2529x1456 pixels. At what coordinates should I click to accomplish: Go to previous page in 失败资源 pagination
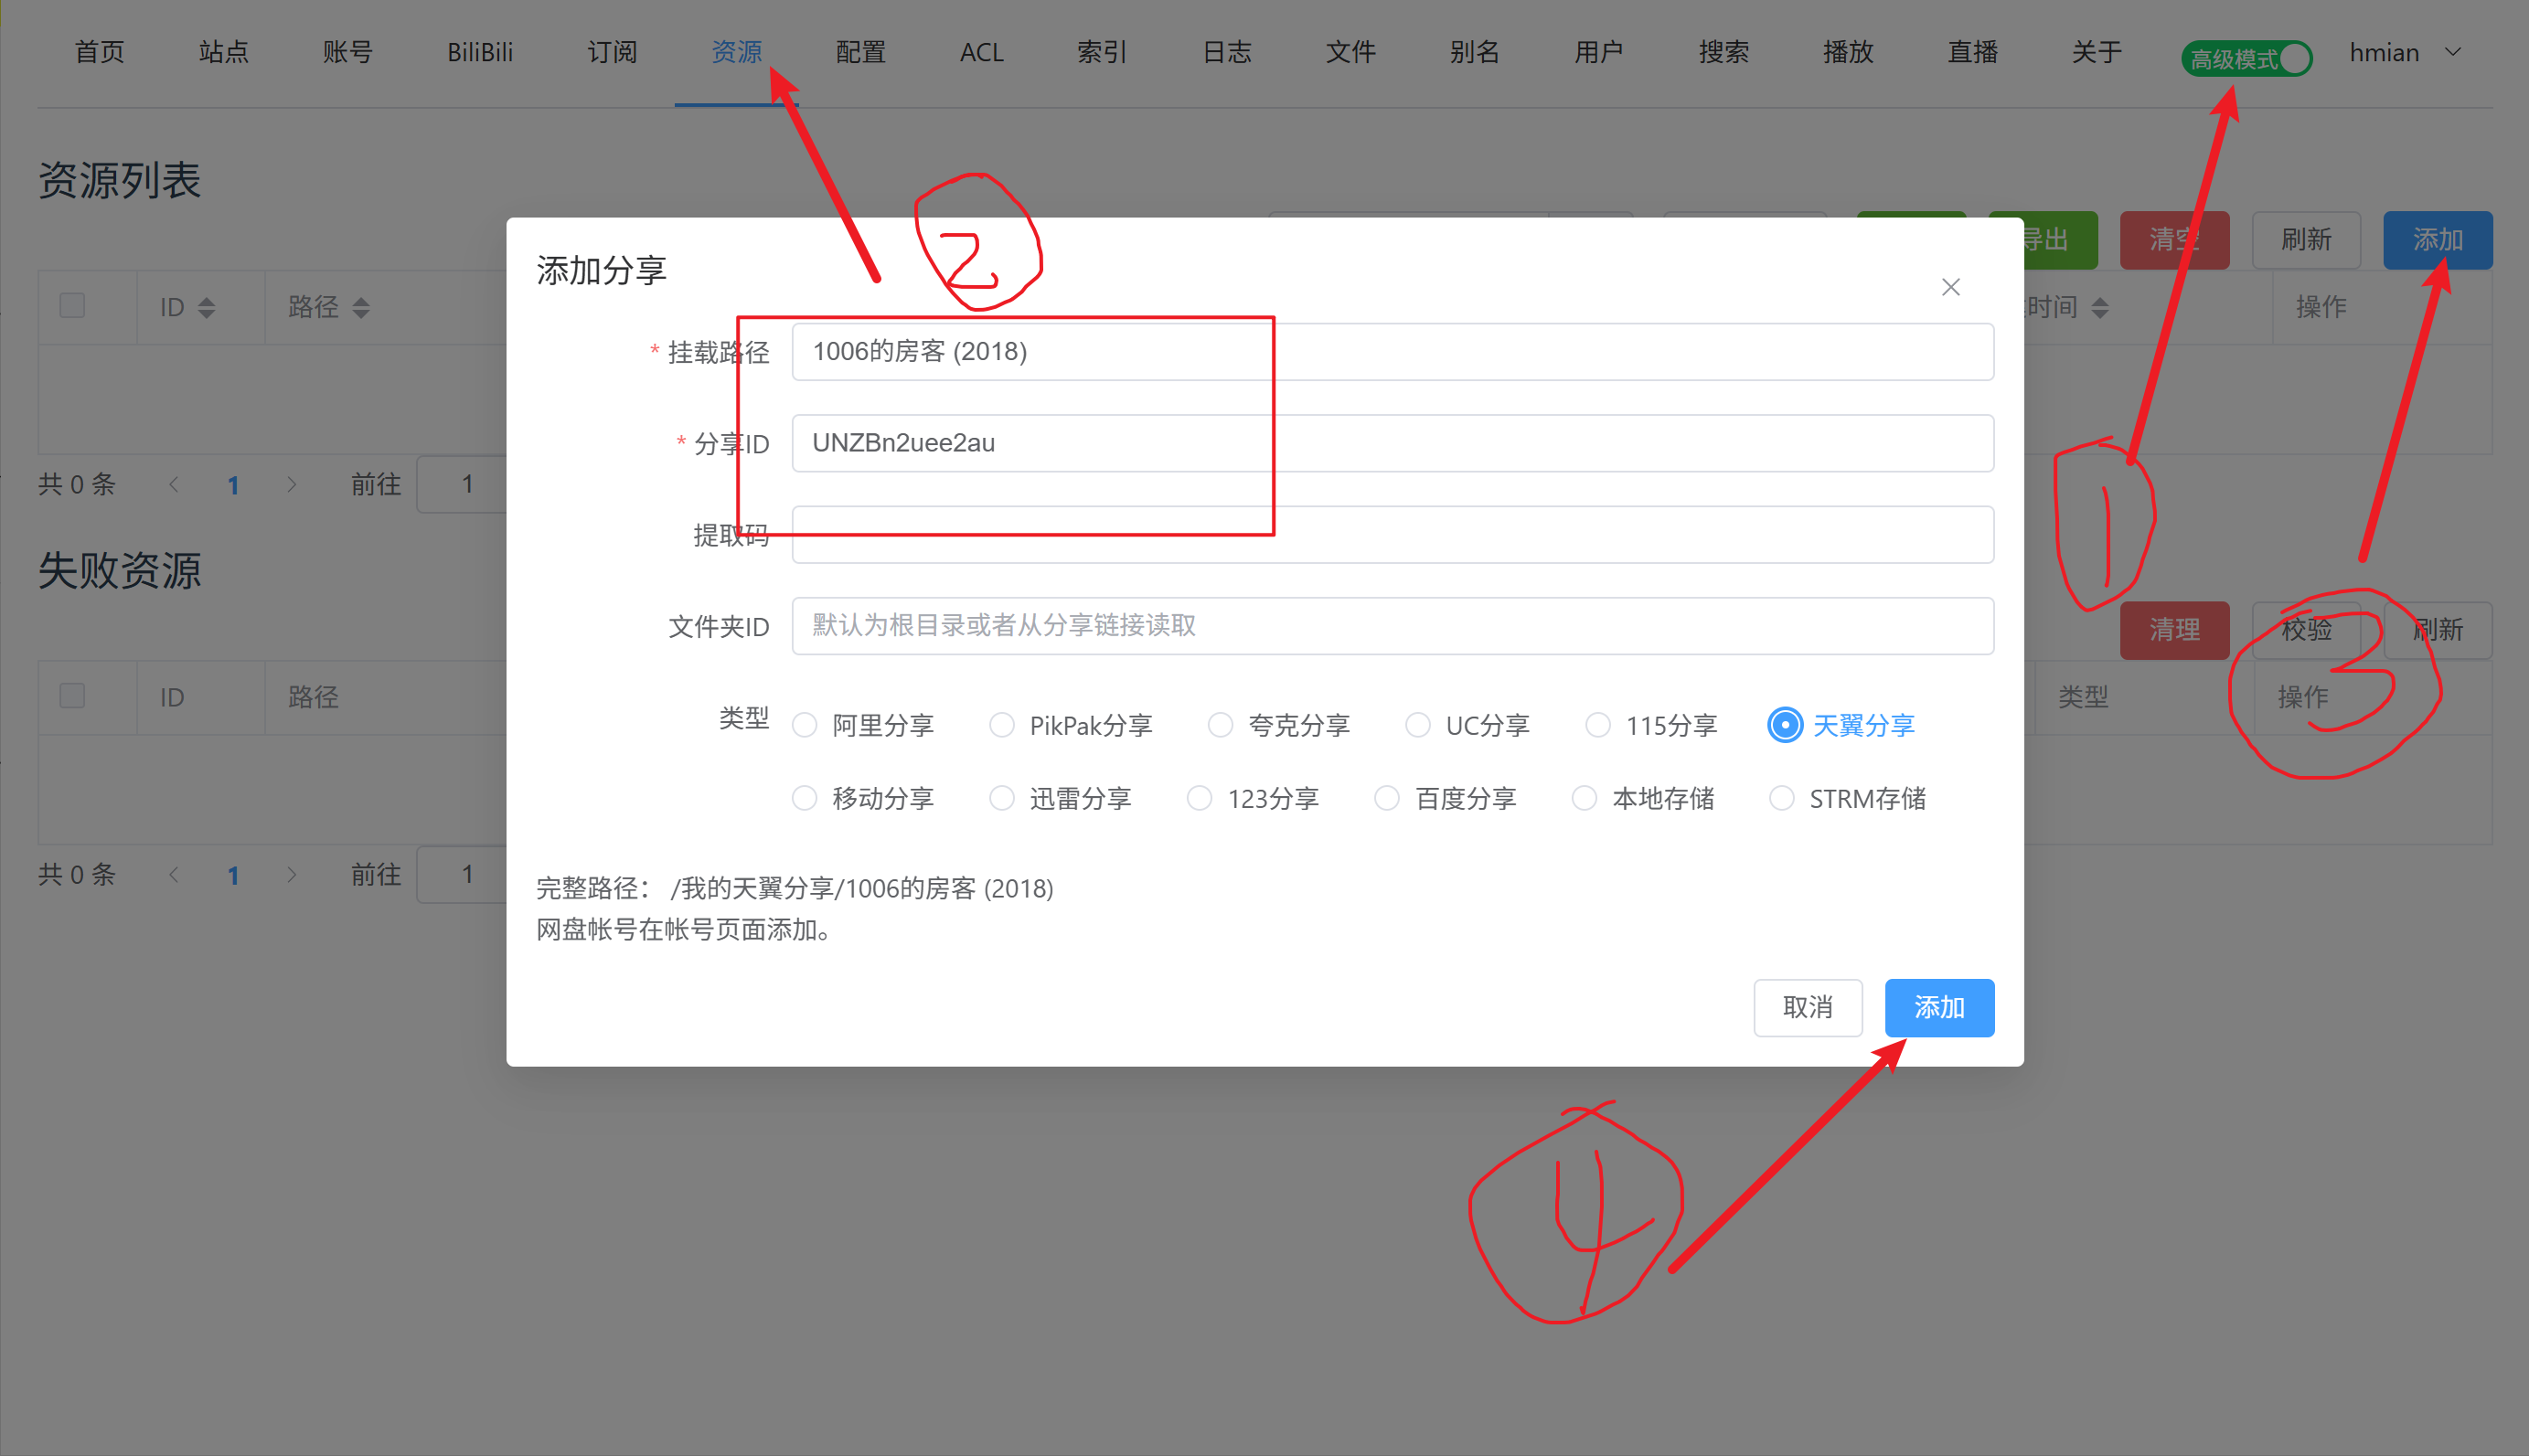174,875
